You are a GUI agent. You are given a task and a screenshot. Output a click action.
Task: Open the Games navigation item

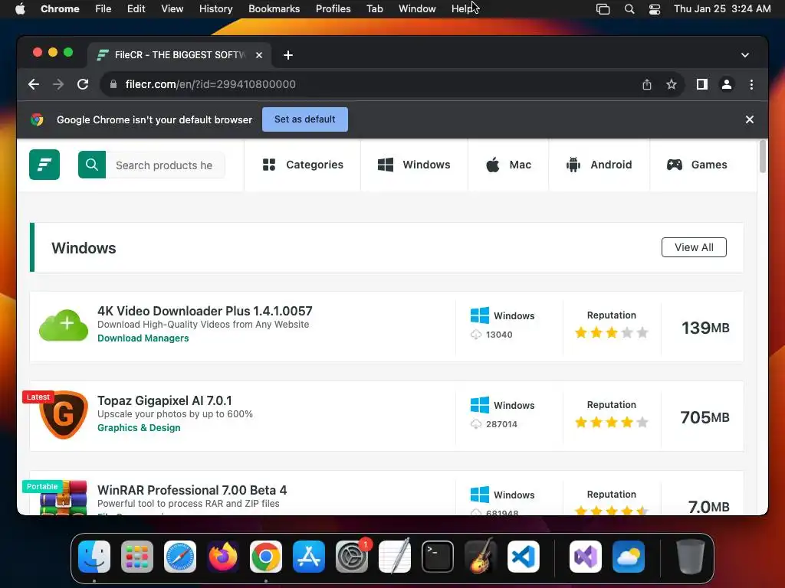click(696, 165)
